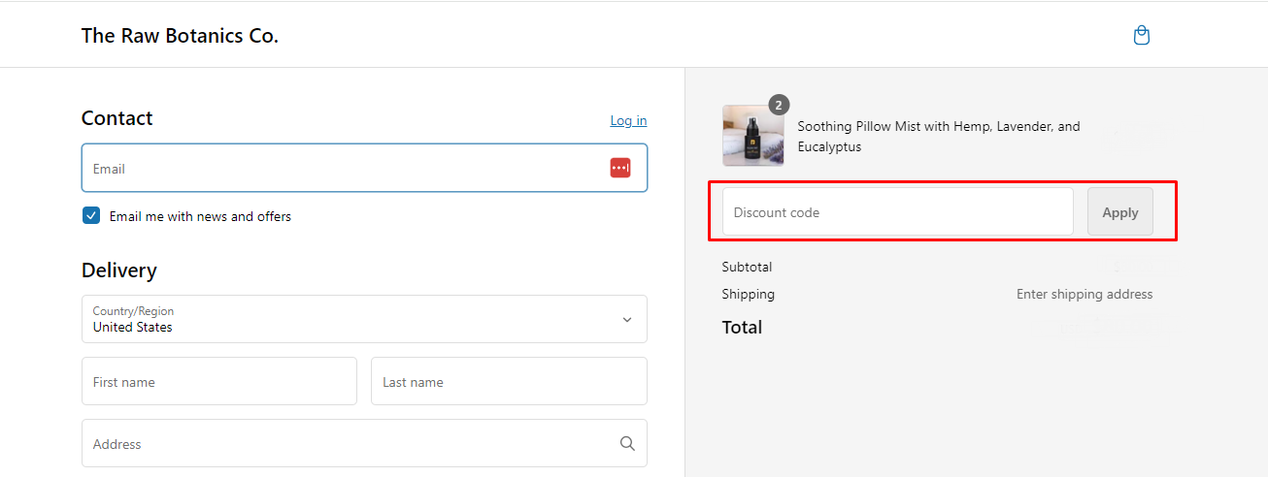This screenshot has width=1268, height=477.
Task: Focus the Discount code field
Action: [x=898, y=212]
